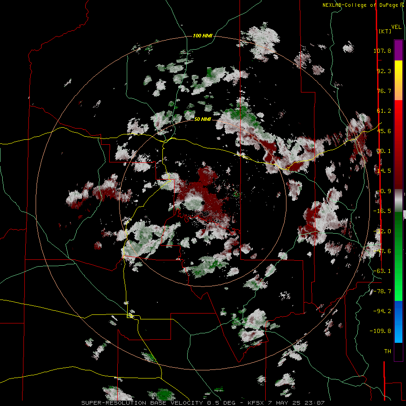Click the -32.0 velocity scale value
This screenshot has width=406, height=406.
click(x=382, y=231)
